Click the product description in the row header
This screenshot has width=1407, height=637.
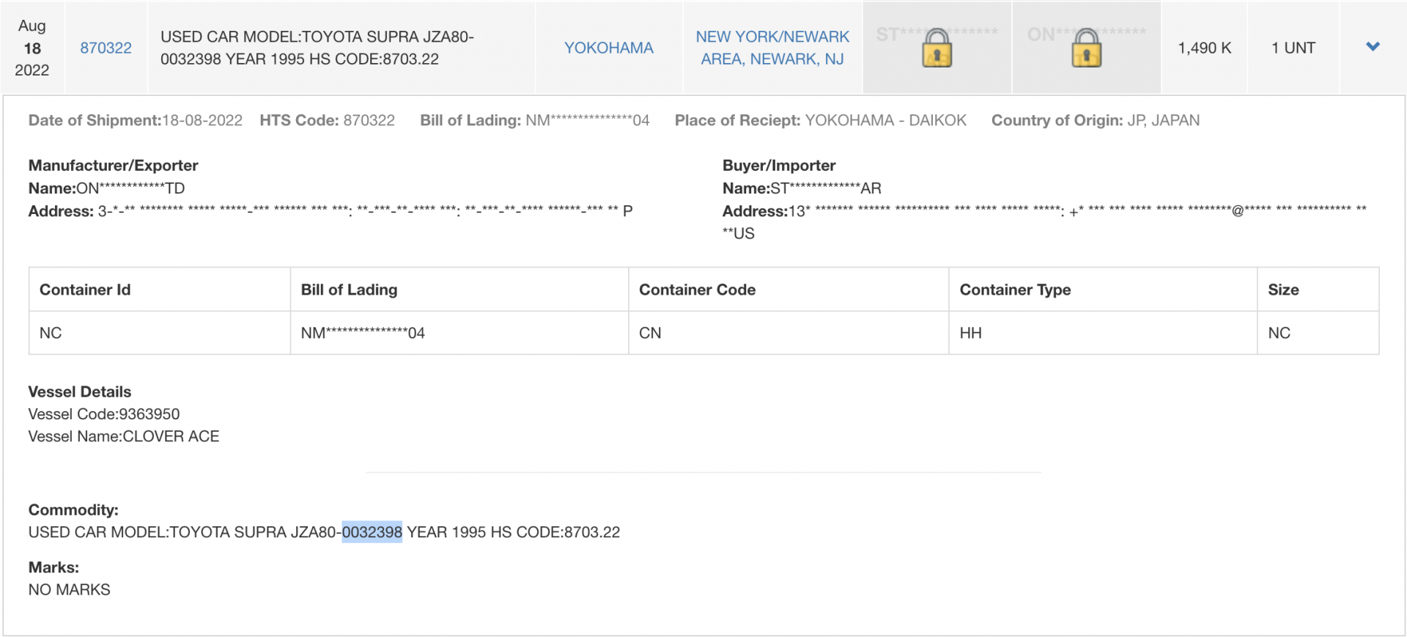click(317, 48)
